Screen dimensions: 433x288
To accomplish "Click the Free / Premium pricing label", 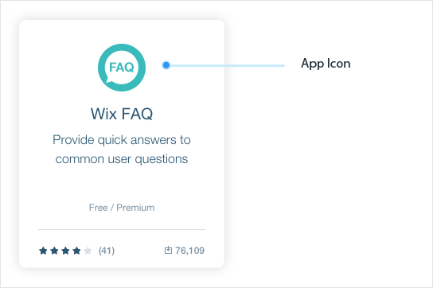I will tap(122, 208).
